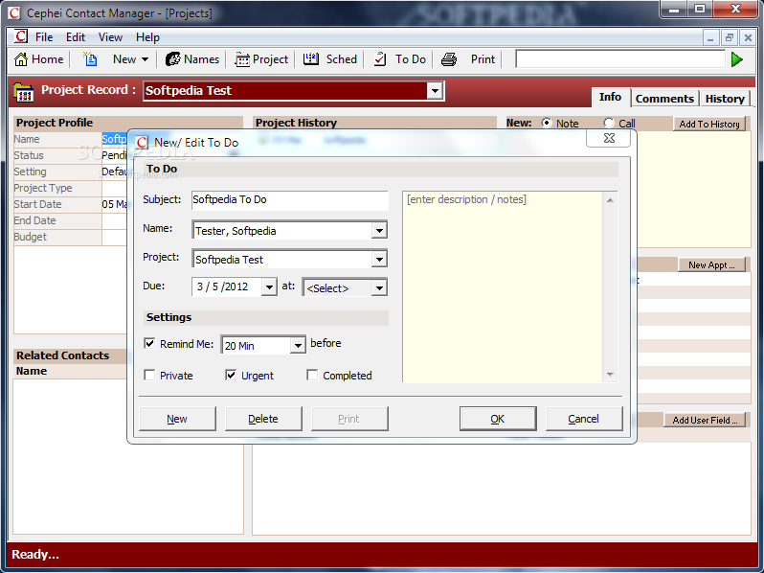Click the toolbar search input field
Viewport: 764px width, 573px height.
[620, 59]
